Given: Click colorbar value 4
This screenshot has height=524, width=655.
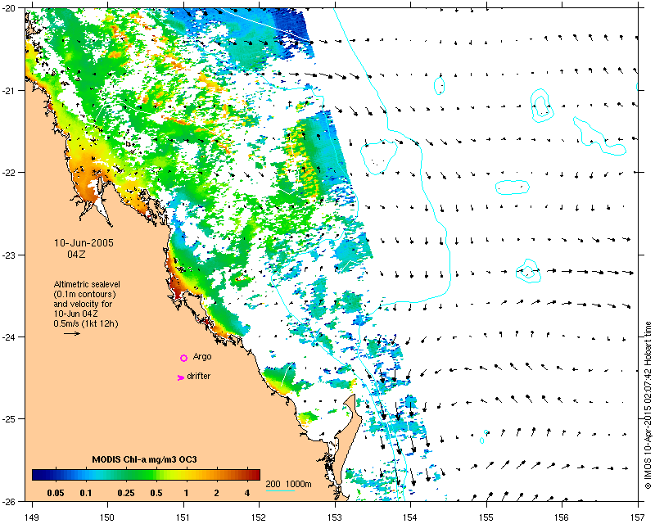Looking at the screenshot, I should point(247,493).
